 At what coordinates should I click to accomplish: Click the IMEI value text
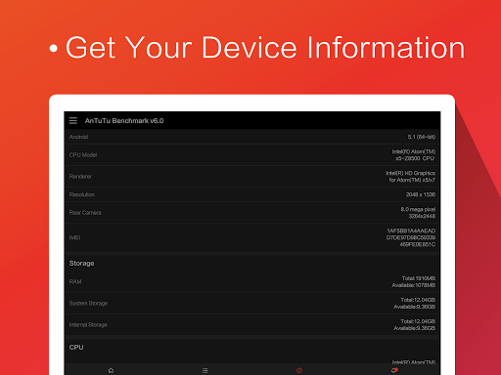[x=411, y=237]
